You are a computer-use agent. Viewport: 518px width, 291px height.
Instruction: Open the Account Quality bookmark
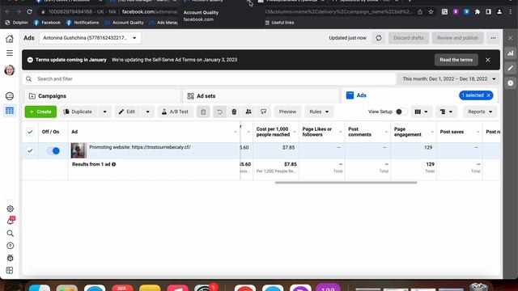coord(124,23)
